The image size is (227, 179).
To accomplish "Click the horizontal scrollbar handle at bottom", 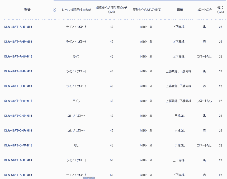I will [x=89, y=178].
